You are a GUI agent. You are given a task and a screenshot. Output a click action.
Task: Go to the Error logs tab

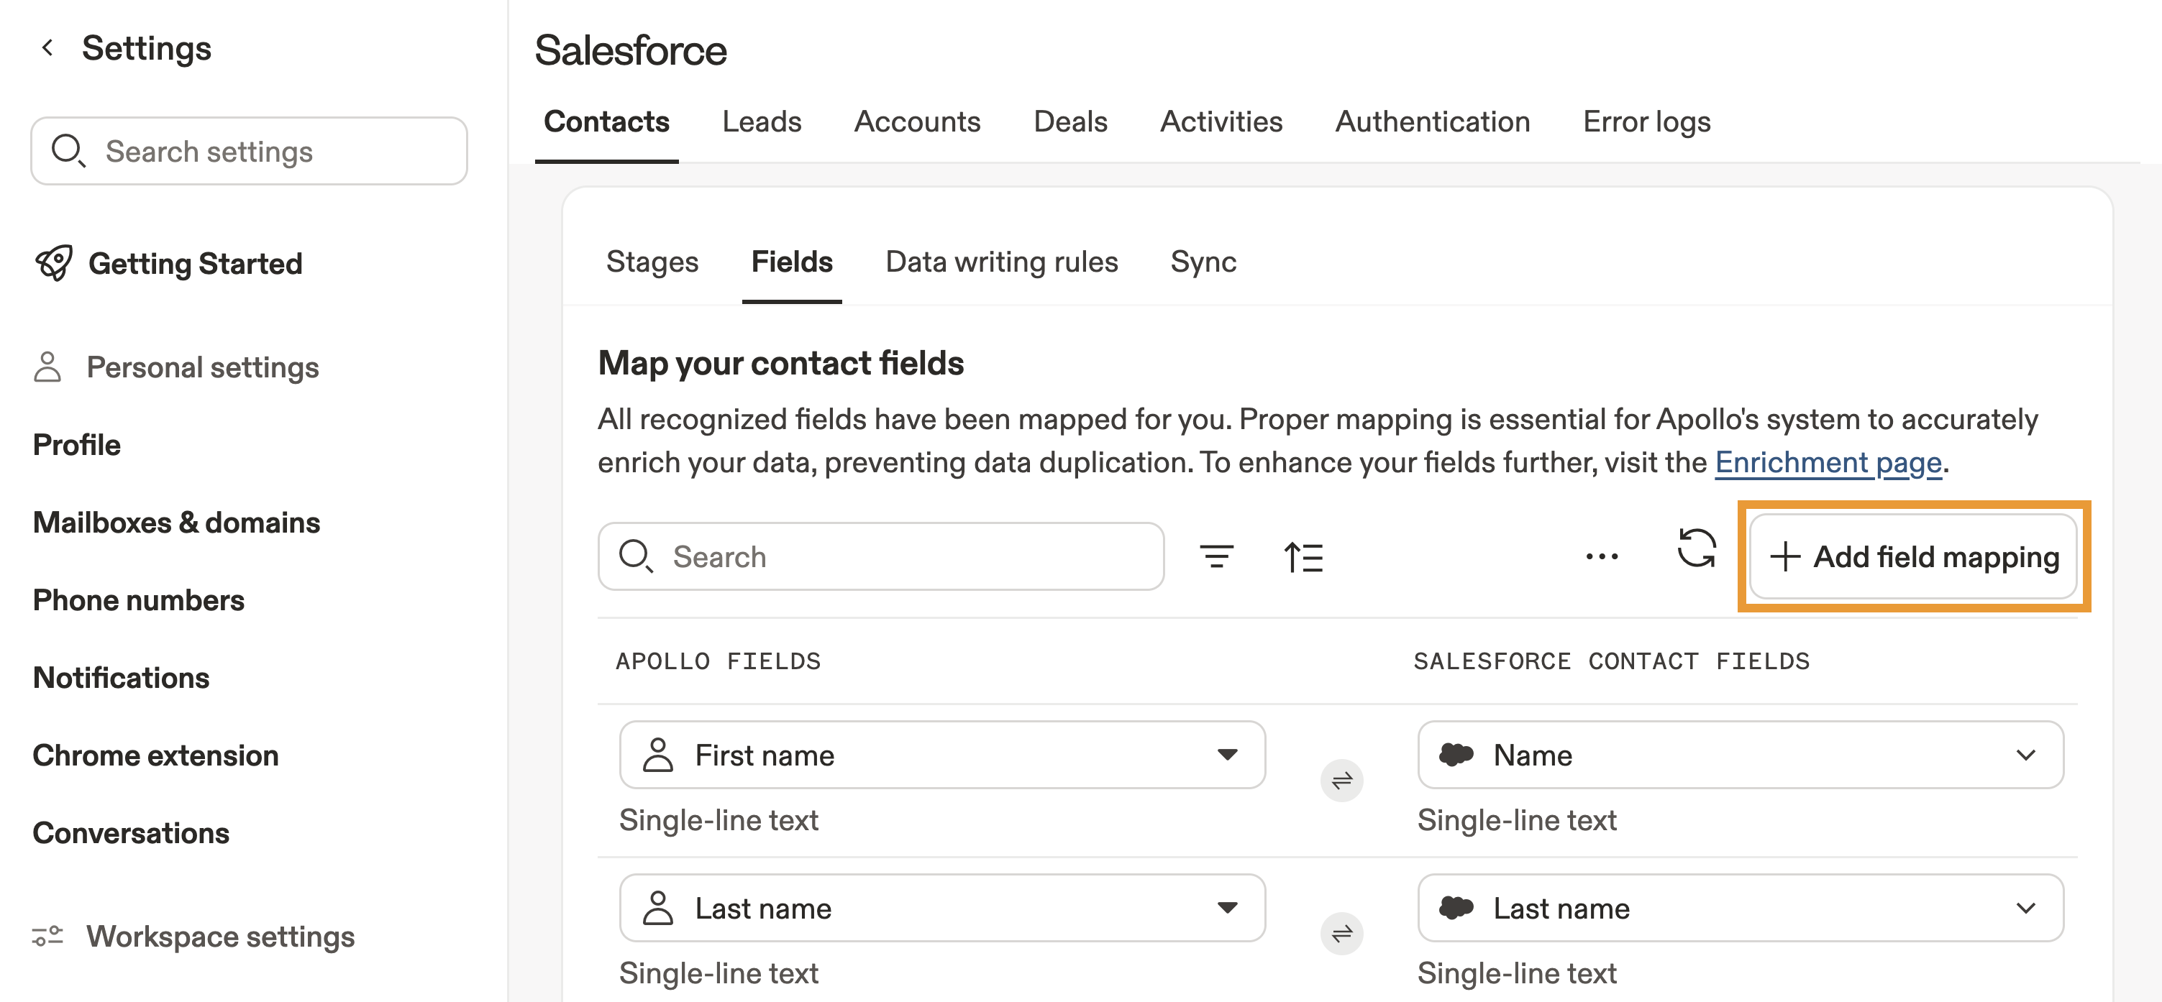(1646, 122)
